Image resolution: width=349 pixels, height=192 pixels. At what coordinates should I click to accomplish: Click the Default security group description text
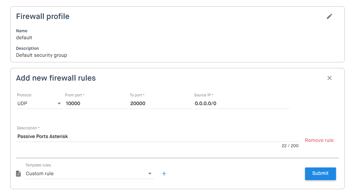point(41,55)
